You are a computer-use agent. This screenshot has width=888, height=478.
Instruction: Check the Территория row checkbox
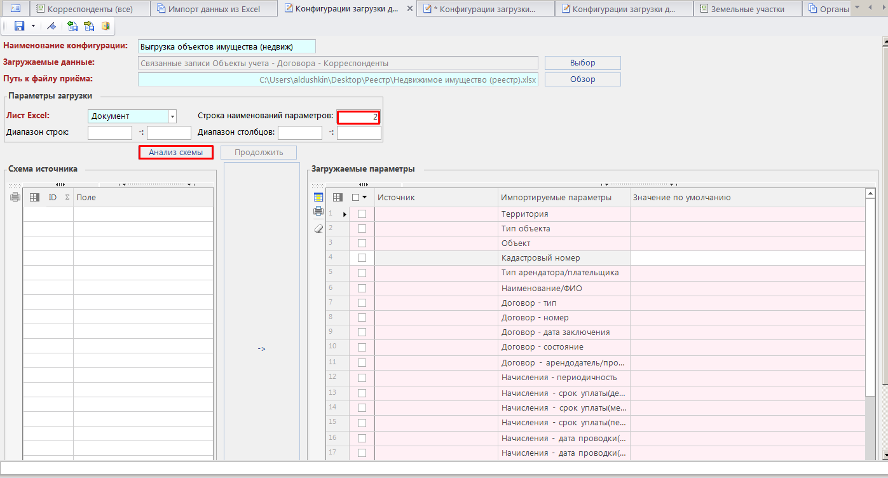point(362,214)
